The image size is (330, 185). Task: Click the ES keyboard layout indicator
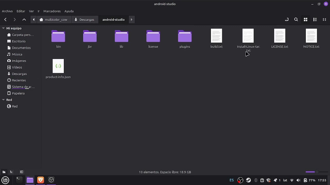[x=232, y=180]
